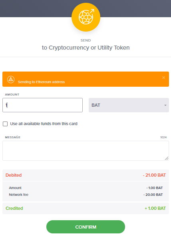Click the Amount input field
Image resolution: width=171 pixels, height=235 pixels.
click(x=43, y=105)
